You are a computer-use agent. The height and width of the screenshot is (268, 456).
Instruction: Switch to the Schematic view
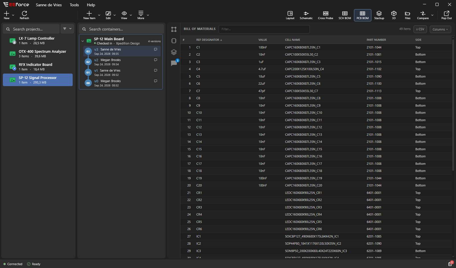(x=306, y=15)
